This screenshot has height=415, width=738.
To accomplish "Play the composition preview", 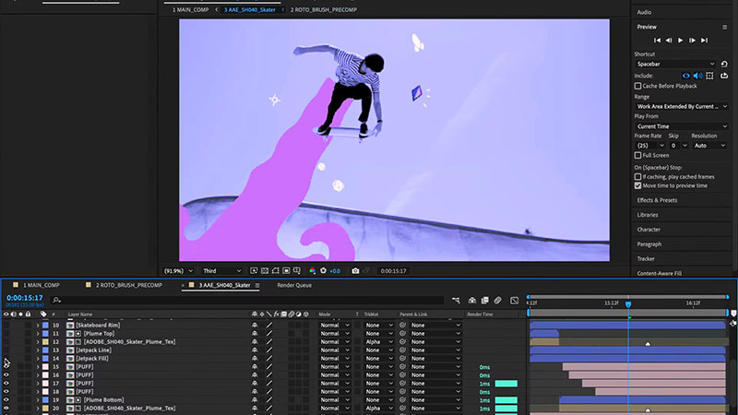I will click(681, 41).
